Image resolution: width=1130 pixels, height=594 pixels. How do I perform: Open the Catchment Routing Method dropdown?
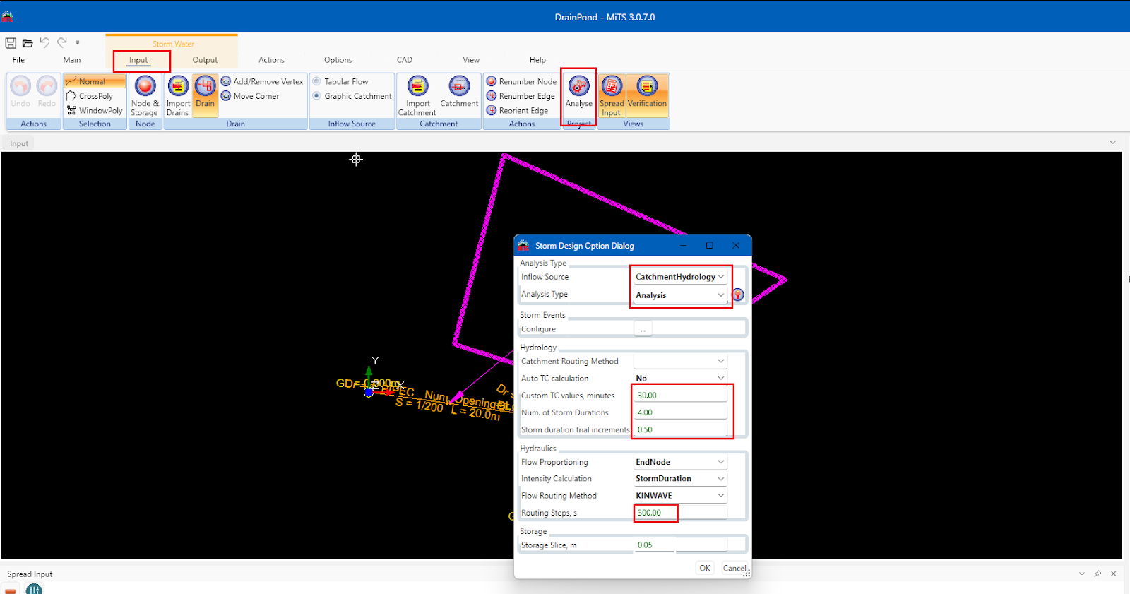point(680,361)
